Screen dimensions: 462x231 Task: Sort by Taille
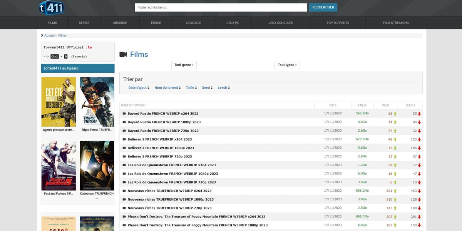(191, 88)
